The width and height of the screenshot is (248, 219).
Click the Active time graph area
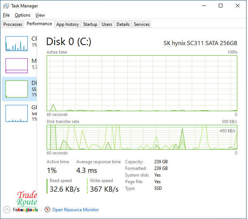click(x=142, y=83)
